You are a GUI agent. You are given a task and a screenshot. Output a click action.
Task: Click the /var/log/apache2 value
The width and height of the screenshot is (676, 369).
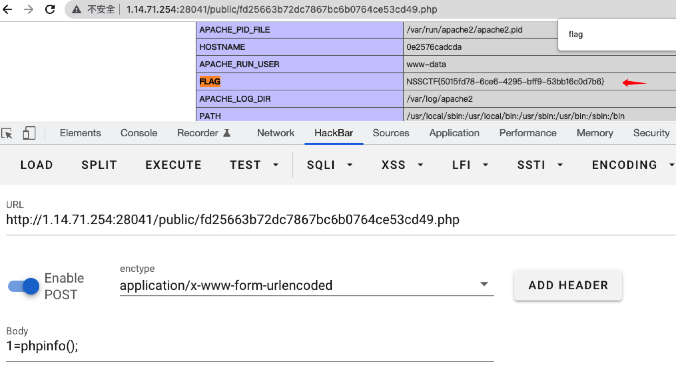(440, 99)
